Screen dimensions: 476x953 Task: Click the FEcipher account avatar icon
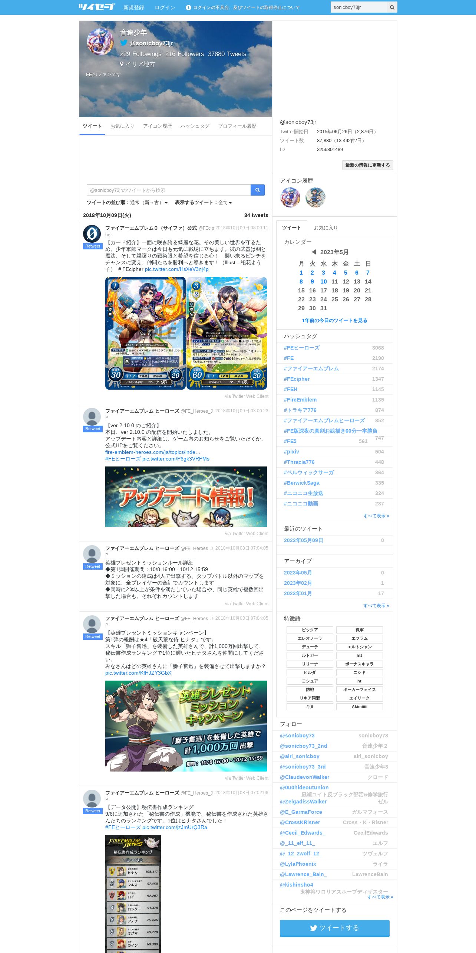point(92,234)
